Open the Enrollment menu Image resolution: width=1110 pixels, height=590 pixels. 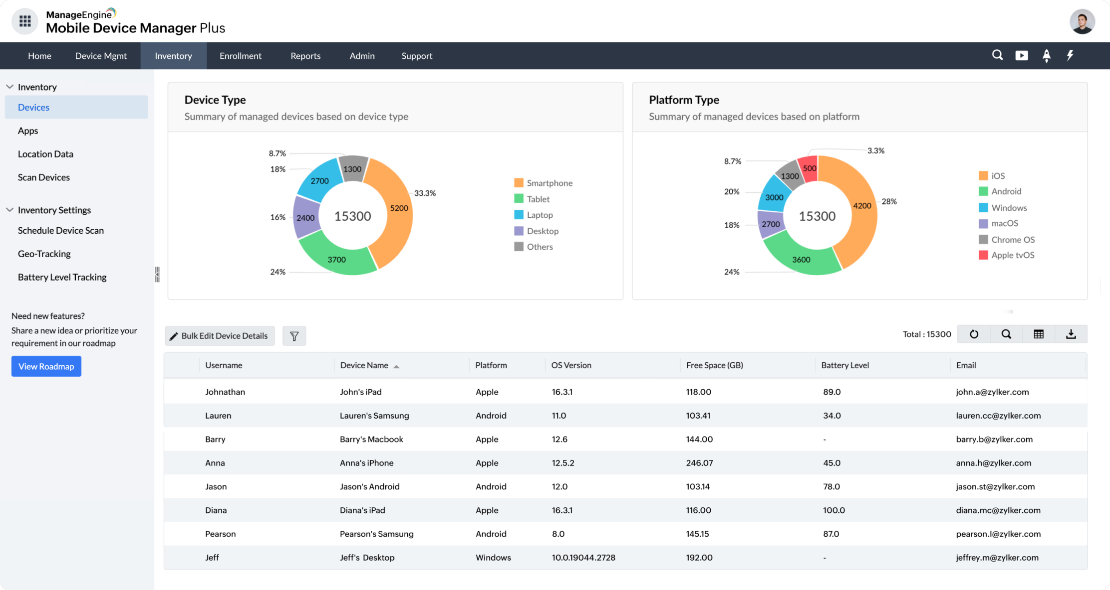pyautogui.click(x=240, y=55)
